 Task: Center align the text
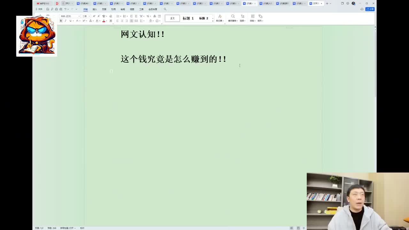click(x=122, y=21)
